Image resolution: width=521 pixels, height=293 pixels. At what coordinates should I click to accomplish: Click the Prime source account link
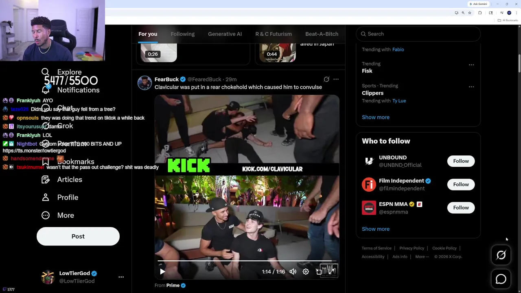pos(173,285)
